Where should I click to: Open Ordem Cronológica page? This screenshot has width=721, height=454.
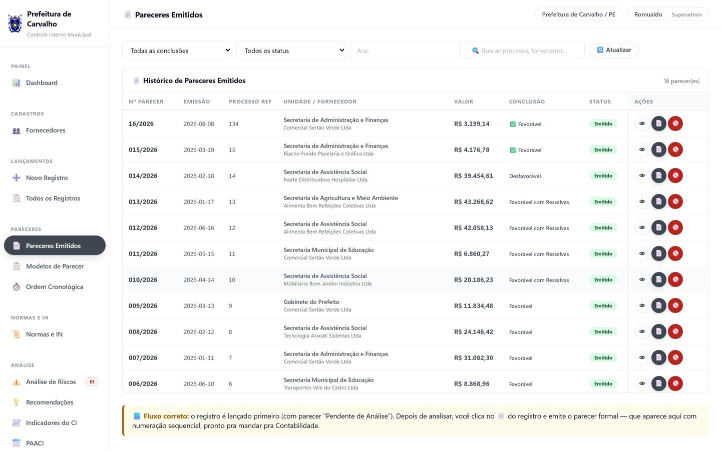tap(55, 287)
